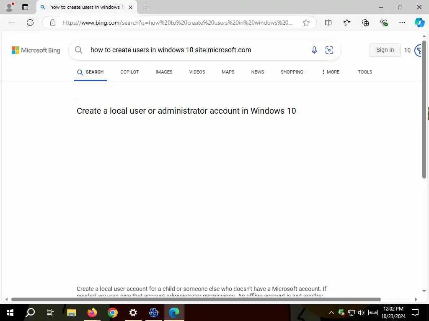Viewport: 429px width, 321px height.
Task: Click the Sign in button
Action: click(x=385, y=50)
